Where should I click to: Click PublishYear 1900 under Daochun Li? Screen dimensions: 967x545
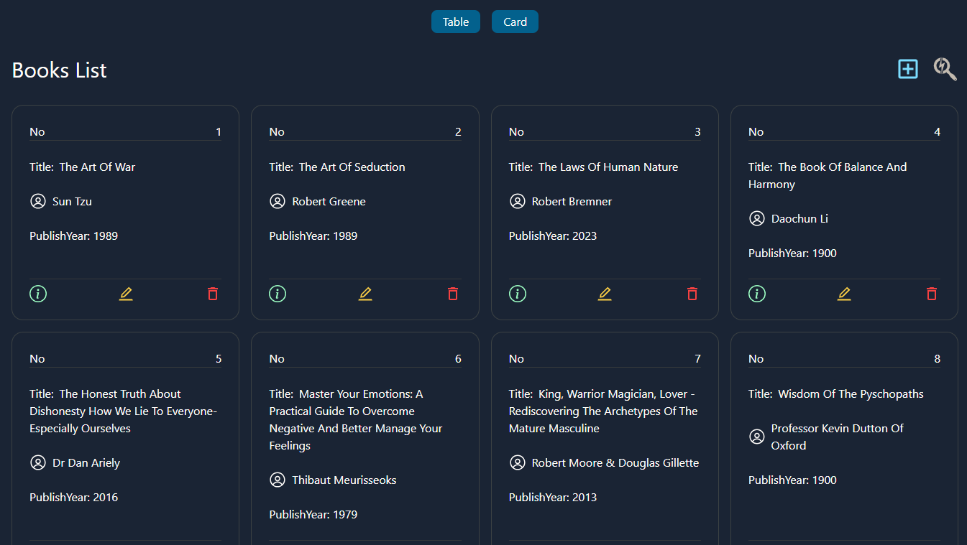point(792,253)
